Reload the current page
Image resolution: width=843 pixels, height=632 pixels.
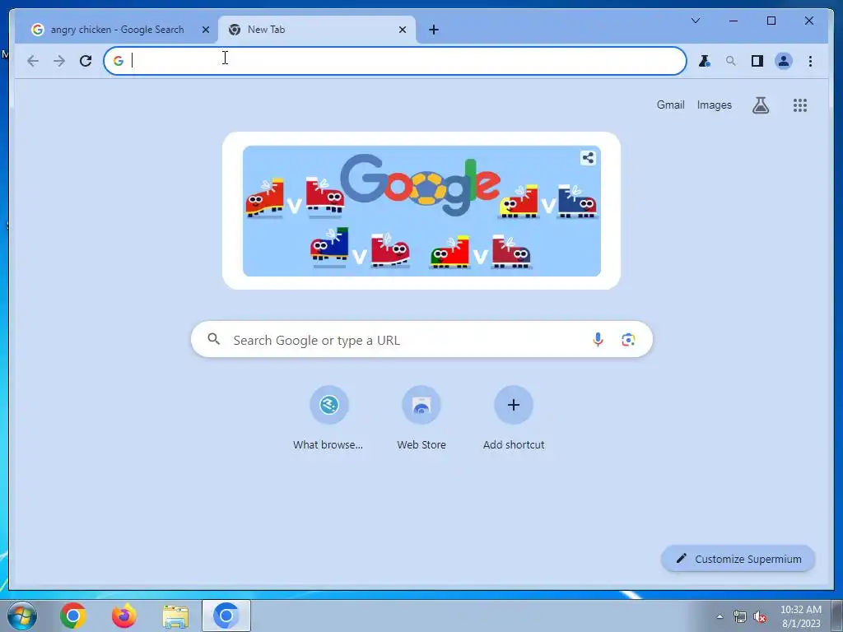click(86, 61)
